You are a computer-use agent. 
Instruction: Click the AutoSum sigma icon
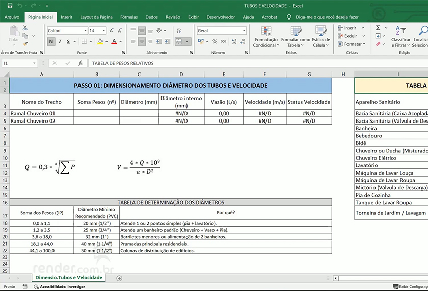[x=378, y=28]
